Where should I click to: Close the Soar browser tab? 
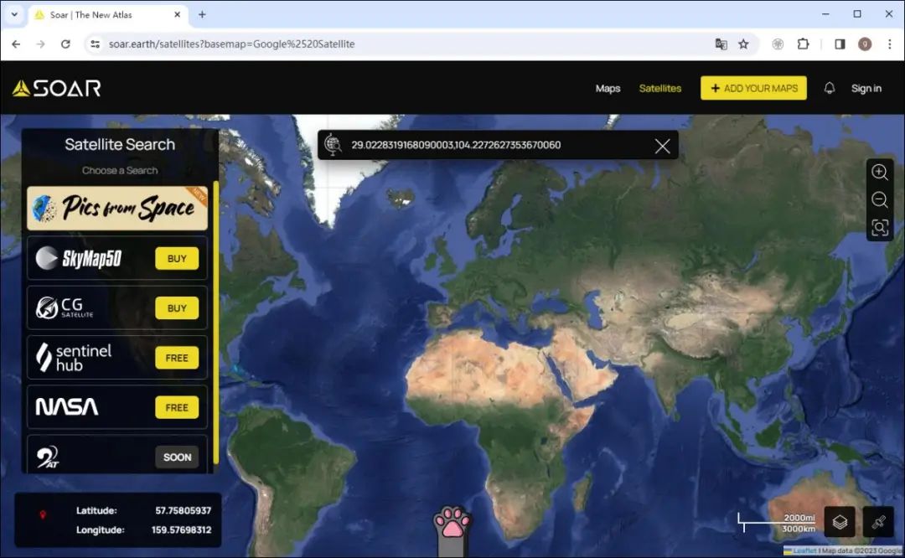pos(177,14)
